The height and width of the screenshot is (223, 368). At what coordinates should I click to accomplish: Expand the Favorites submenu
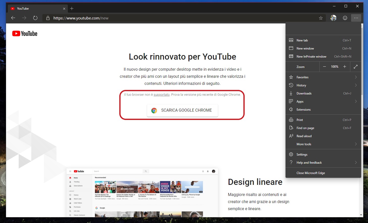tap(323, 77)
